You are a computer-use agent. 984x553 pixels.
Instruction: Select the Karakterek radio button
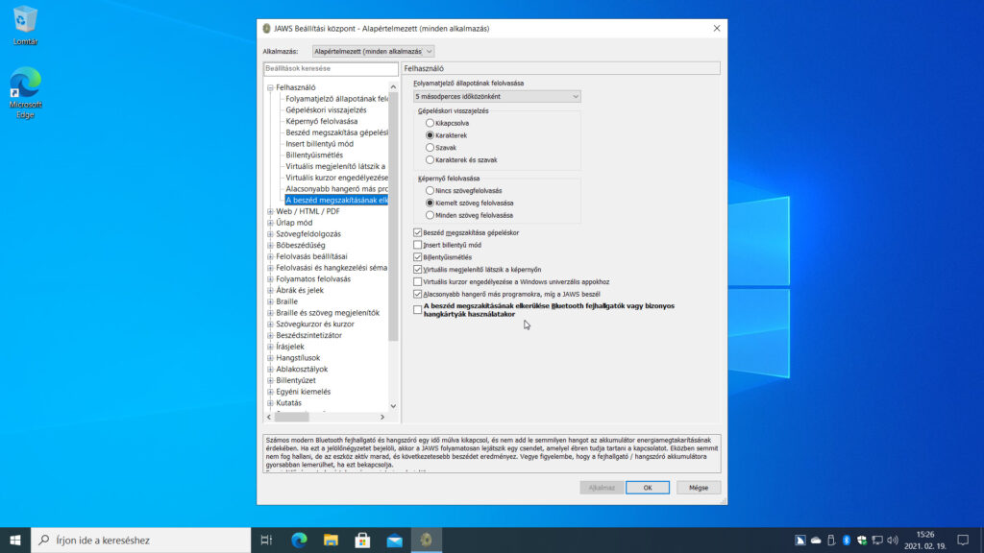click(x=430, y=135)
